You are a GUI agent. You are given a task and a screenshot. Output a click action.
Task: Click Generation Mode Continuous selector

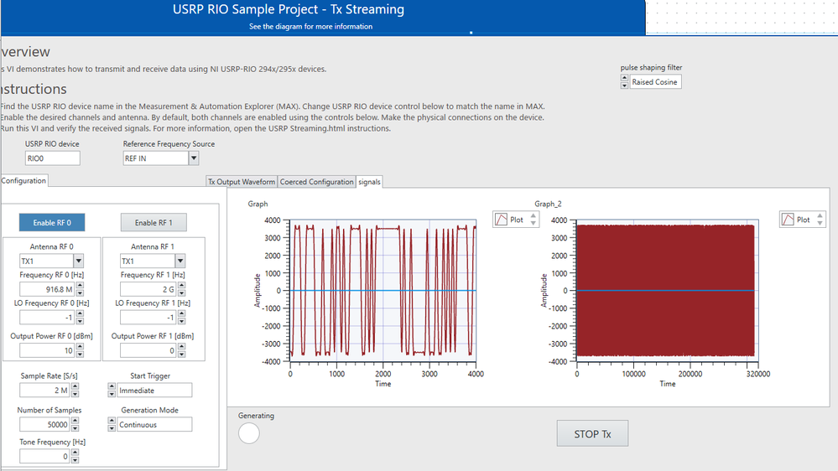pos(154,425)
